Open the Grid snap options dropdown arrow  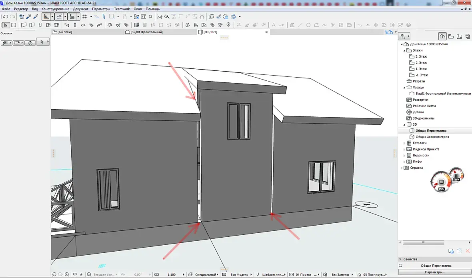[x=91, y=16]
